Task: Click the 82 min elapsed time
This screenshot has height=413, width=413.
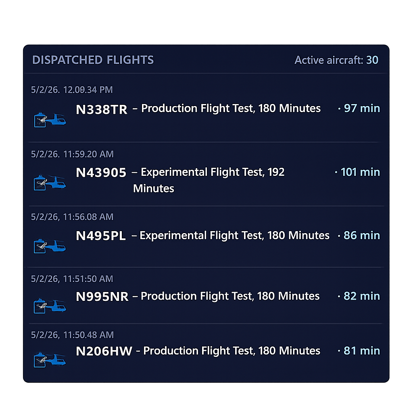Action: point(362,296)
